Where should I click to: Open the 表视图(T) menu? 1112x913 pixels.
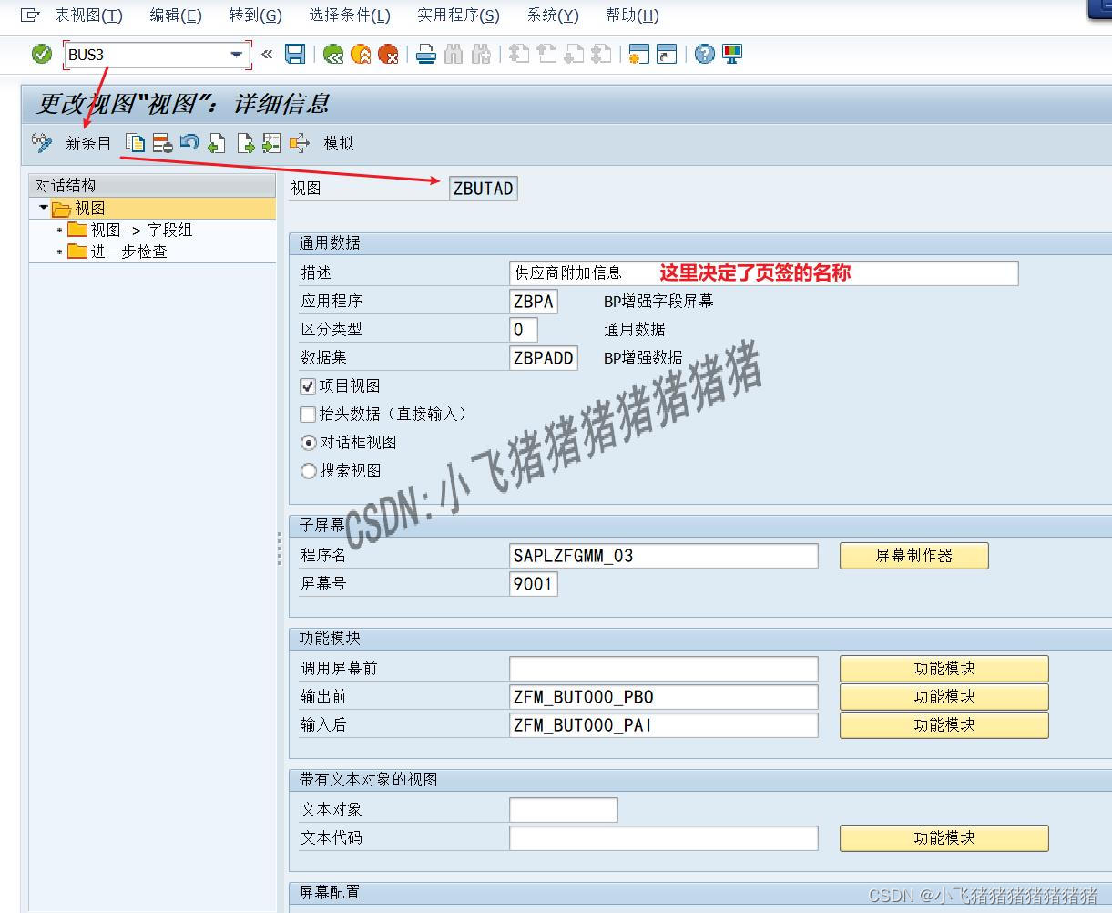tap(88, 15)
